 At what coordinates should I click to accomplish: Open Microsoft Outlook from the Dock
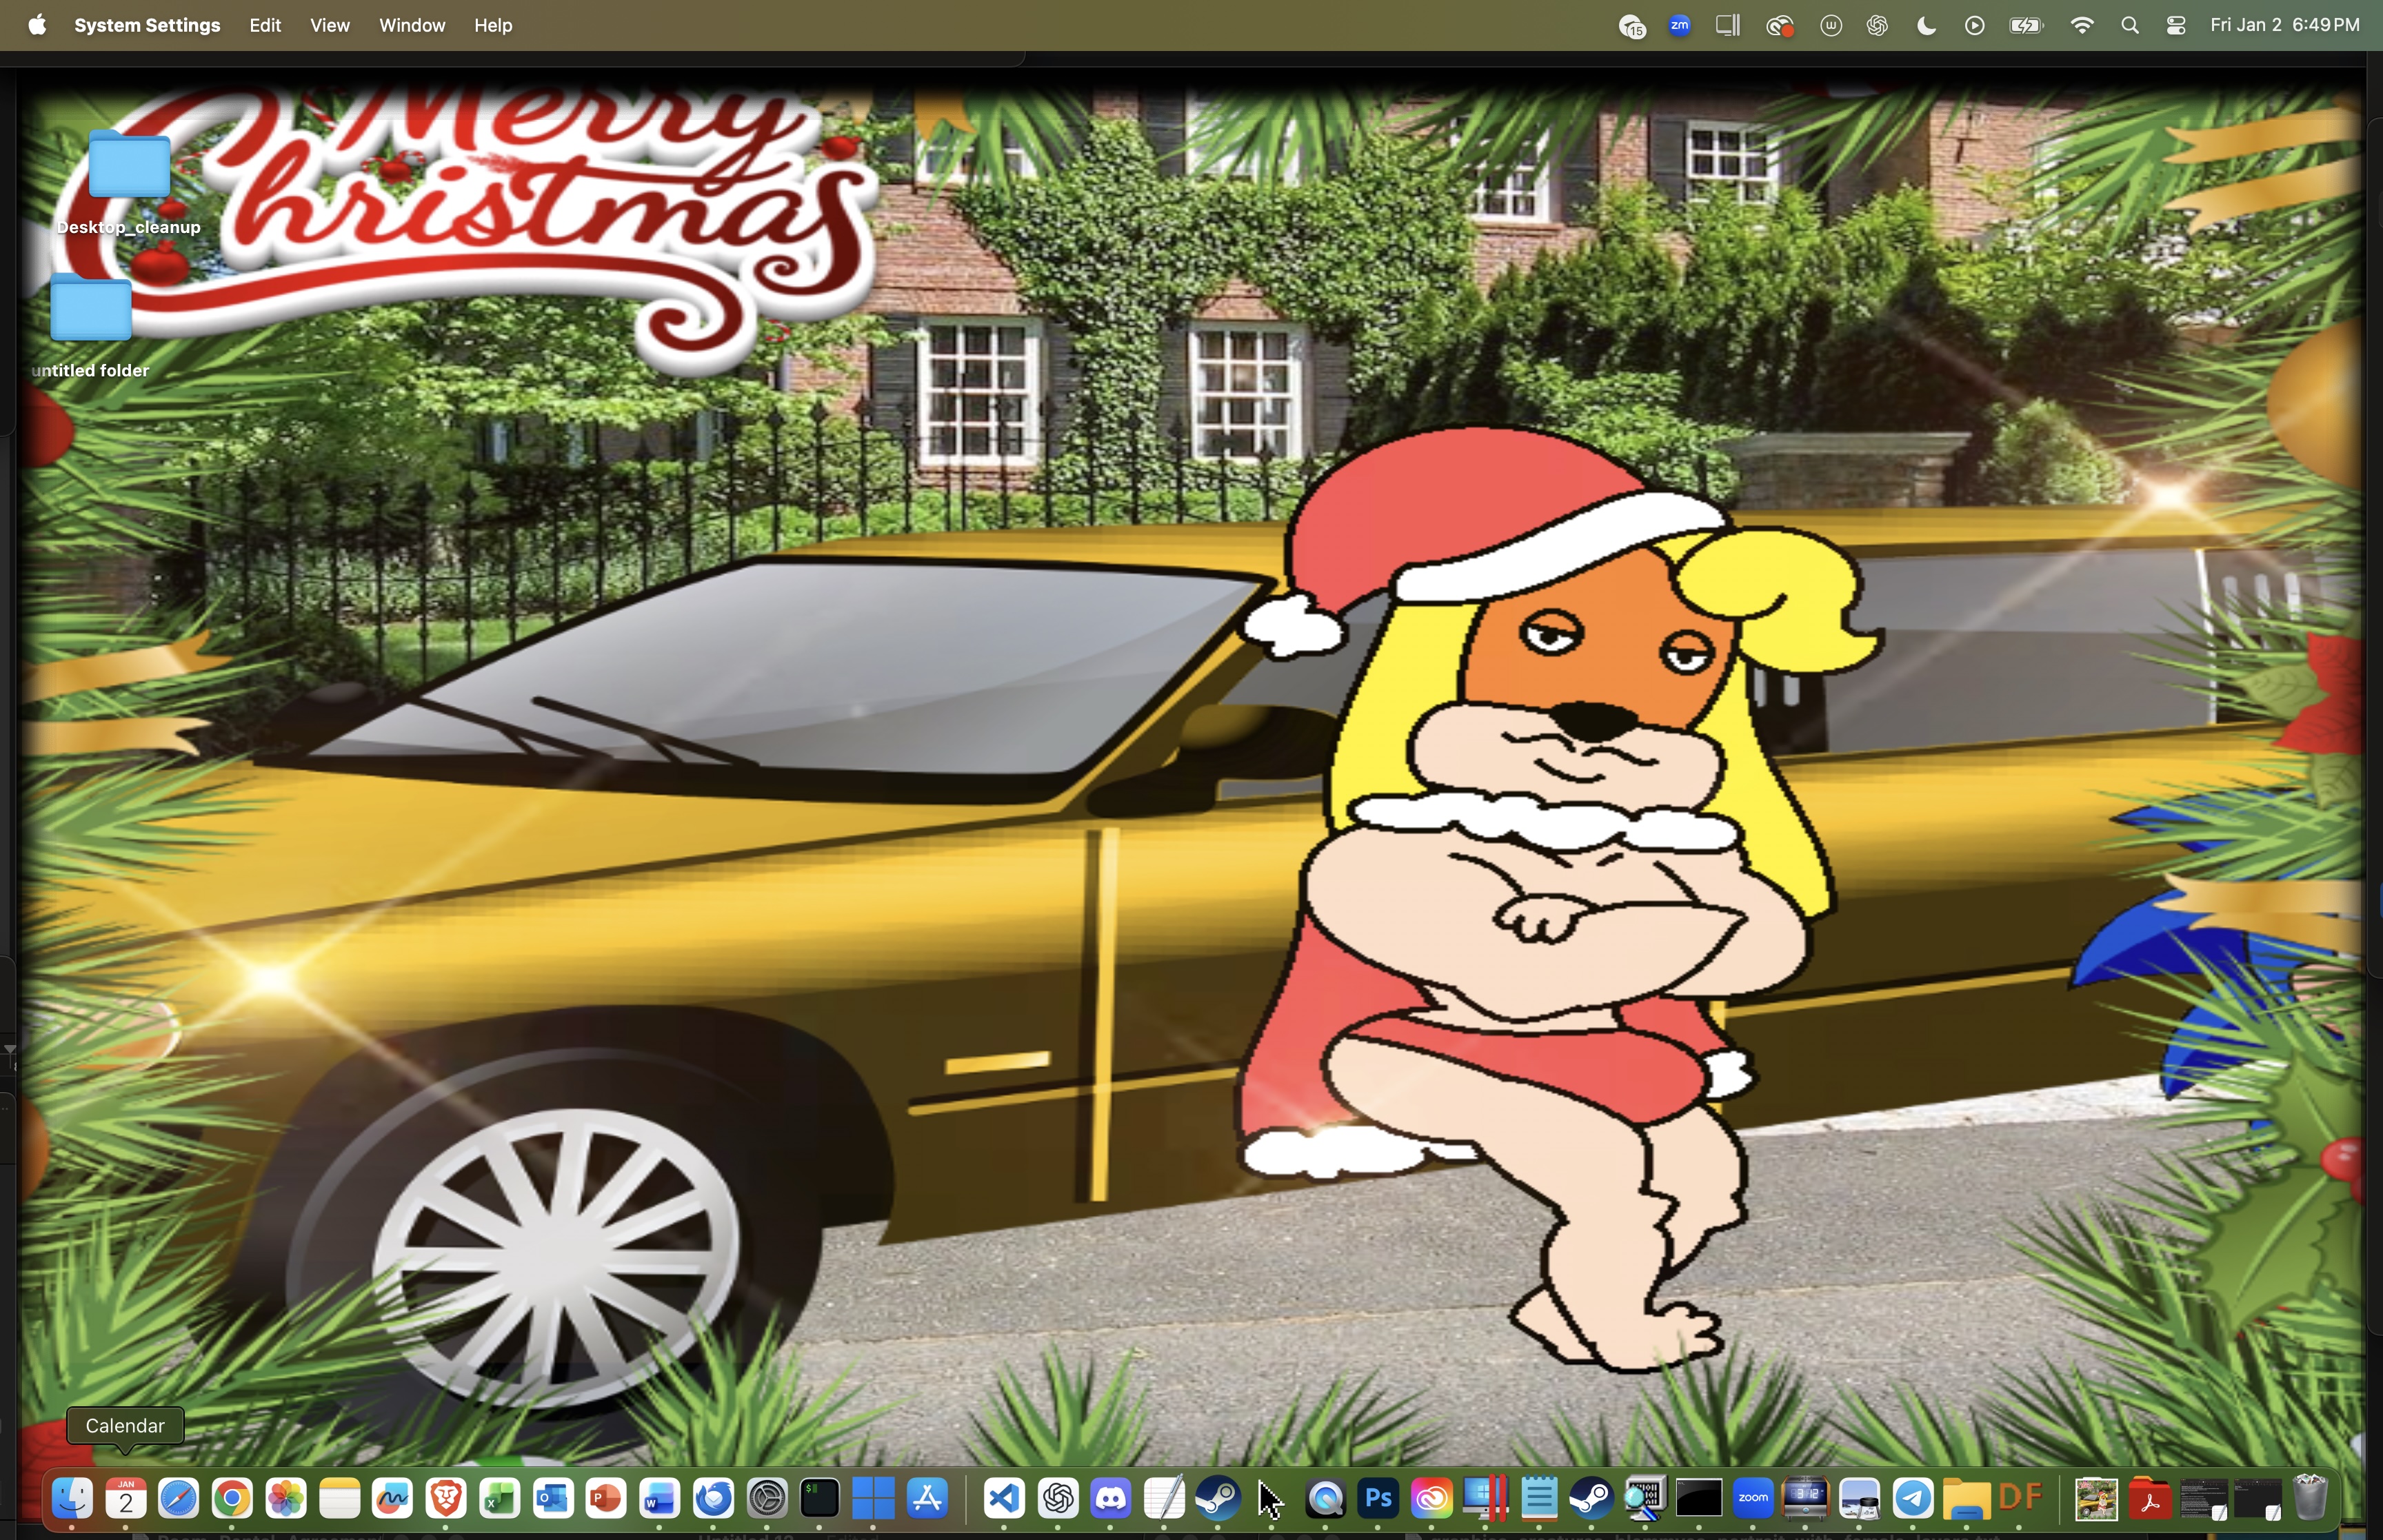tap(553, 1498)
